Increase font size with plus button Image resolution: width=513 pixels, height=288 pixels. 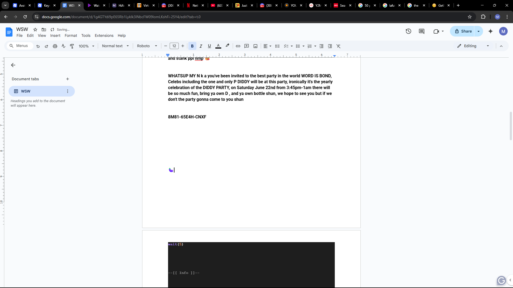click(x=183, y=46)
